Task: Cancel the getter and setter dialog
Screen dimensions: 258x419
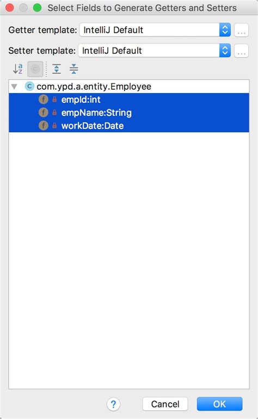Action: (x=165, y=404)
